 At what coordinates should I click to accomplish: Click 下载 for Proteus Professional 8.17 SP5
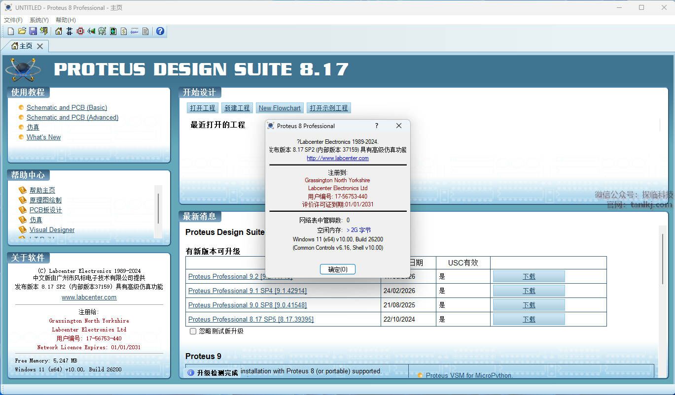[529, 319]
